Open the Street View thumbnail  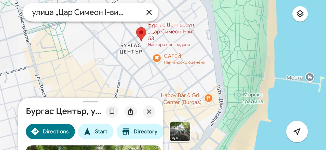tap(180, 131)
